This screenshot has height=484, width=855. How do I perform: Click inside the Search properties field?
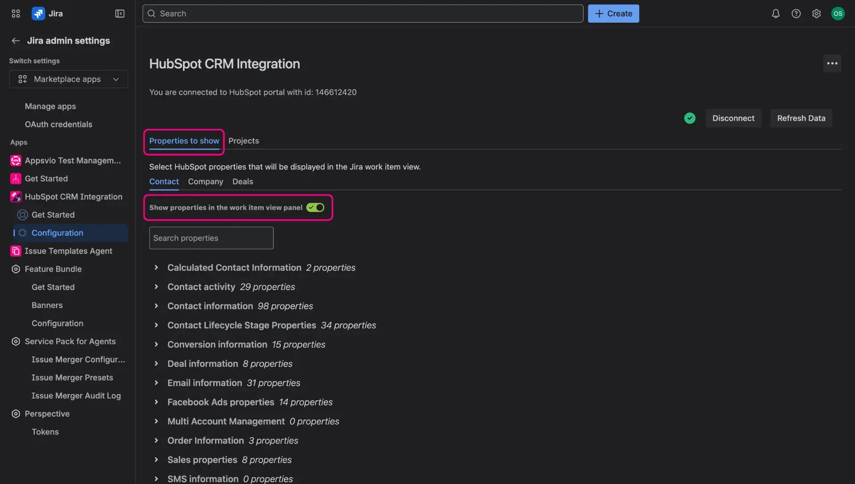pos(211,238)
